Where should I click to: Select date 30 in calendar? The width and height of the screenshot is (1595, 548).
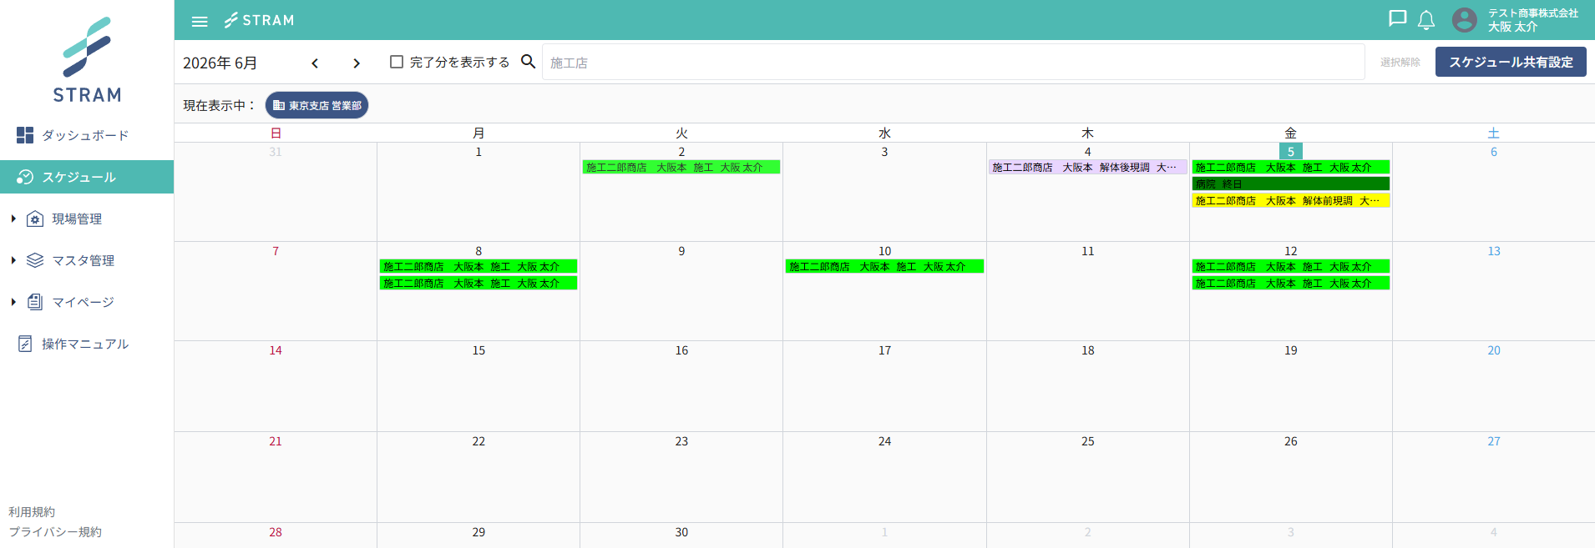(681, 532)
